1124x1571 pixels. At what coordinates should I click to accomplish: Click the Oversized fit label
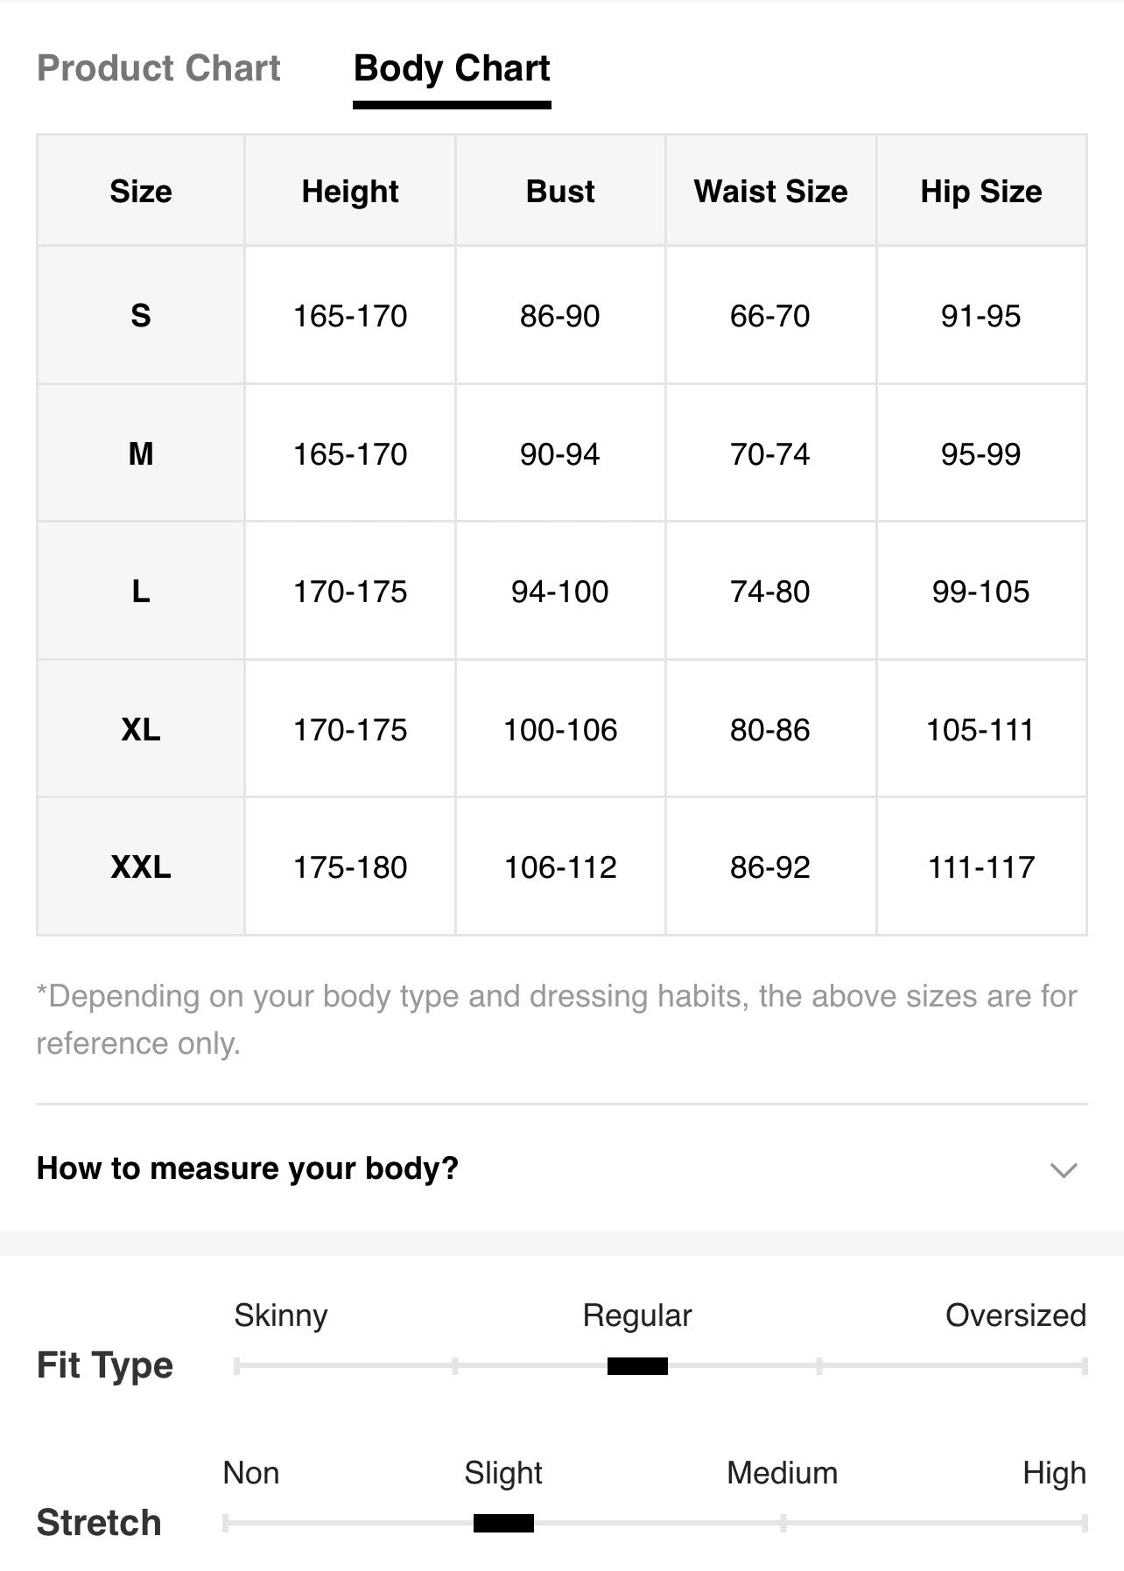(1015, 1315)
